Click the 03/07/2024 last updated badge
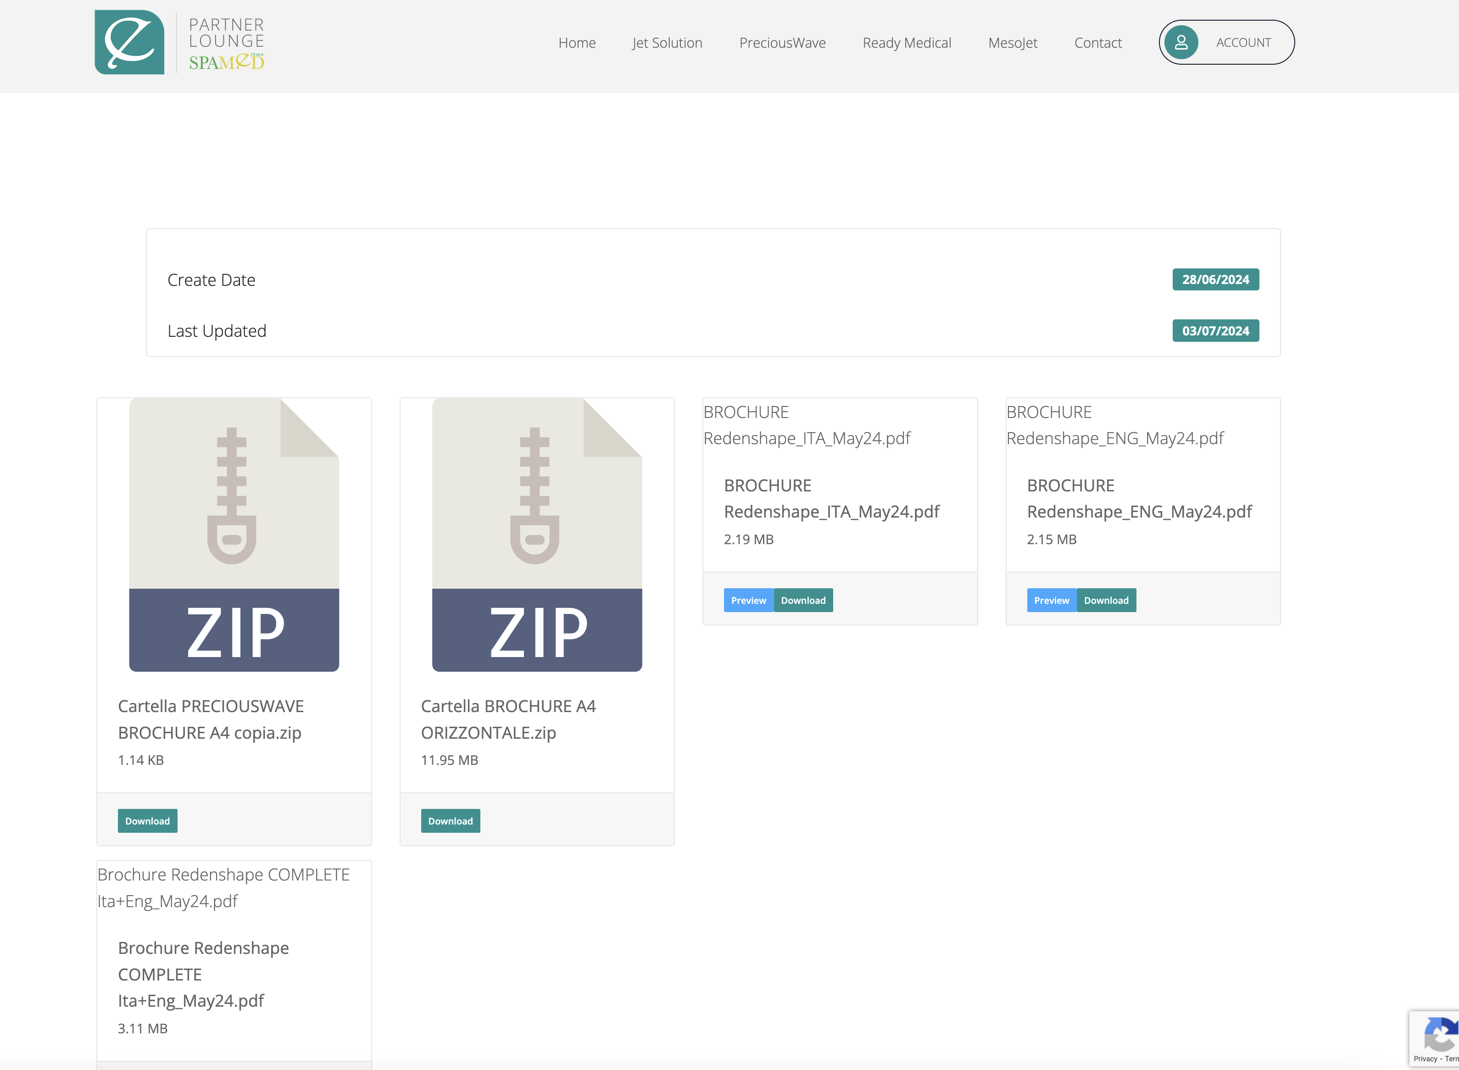 [x=1215, y=331]
